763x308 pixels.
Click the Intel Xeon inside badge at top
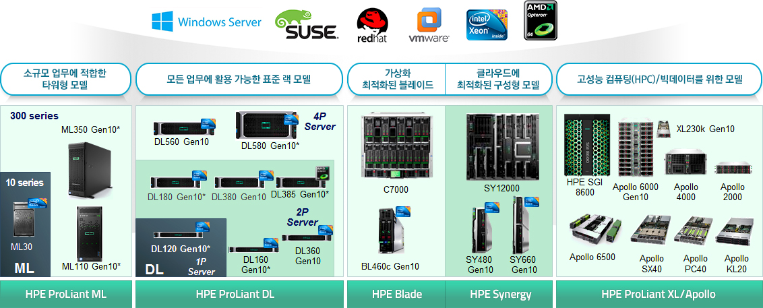(487, 25)
